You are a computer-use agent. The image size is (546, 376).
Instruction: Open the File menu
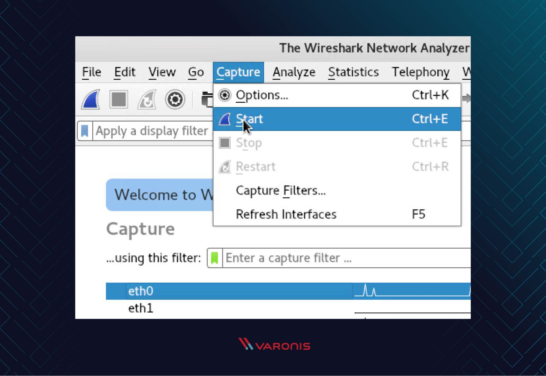[x=92, y=72]
